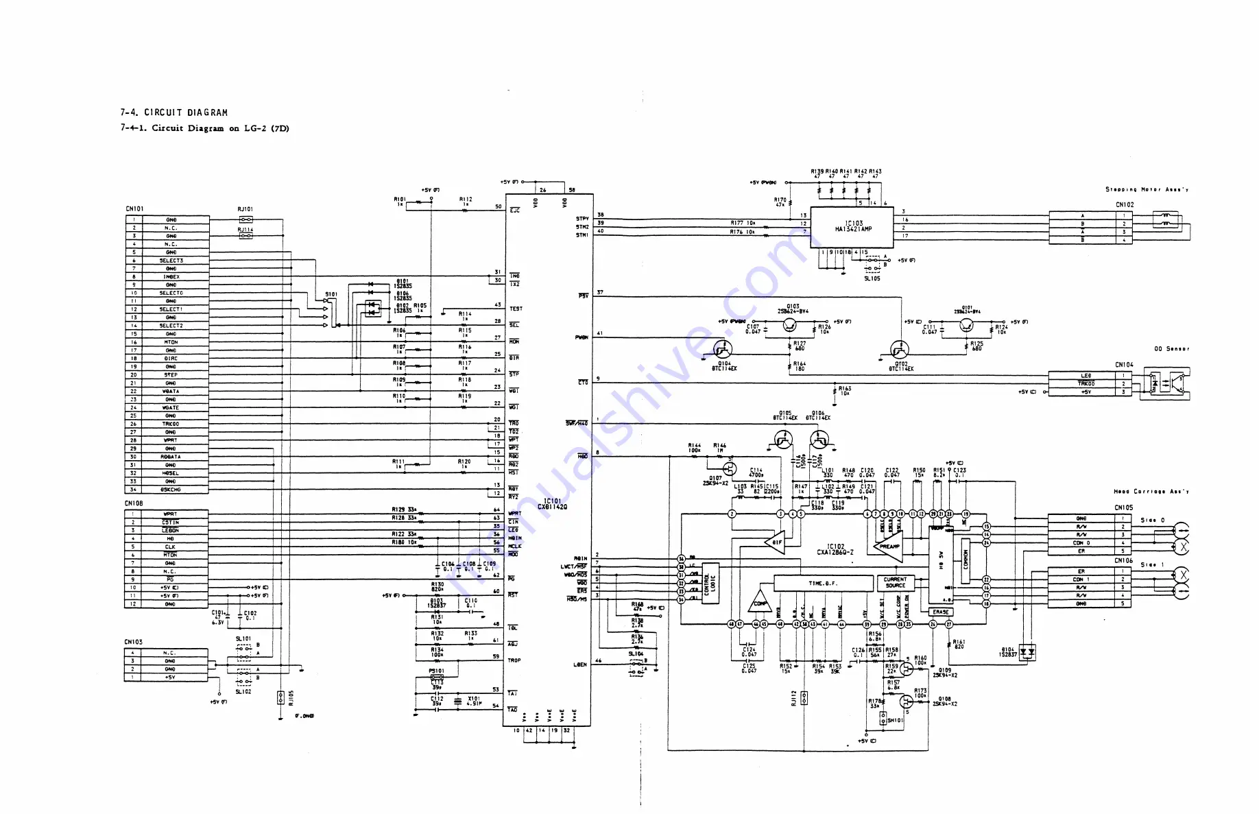Image resolution: width=1259 pixels, height=814 pixels.
Task: Click the CN103 +5V pin row
Action: pyautogui.click(x=166, y=678)
